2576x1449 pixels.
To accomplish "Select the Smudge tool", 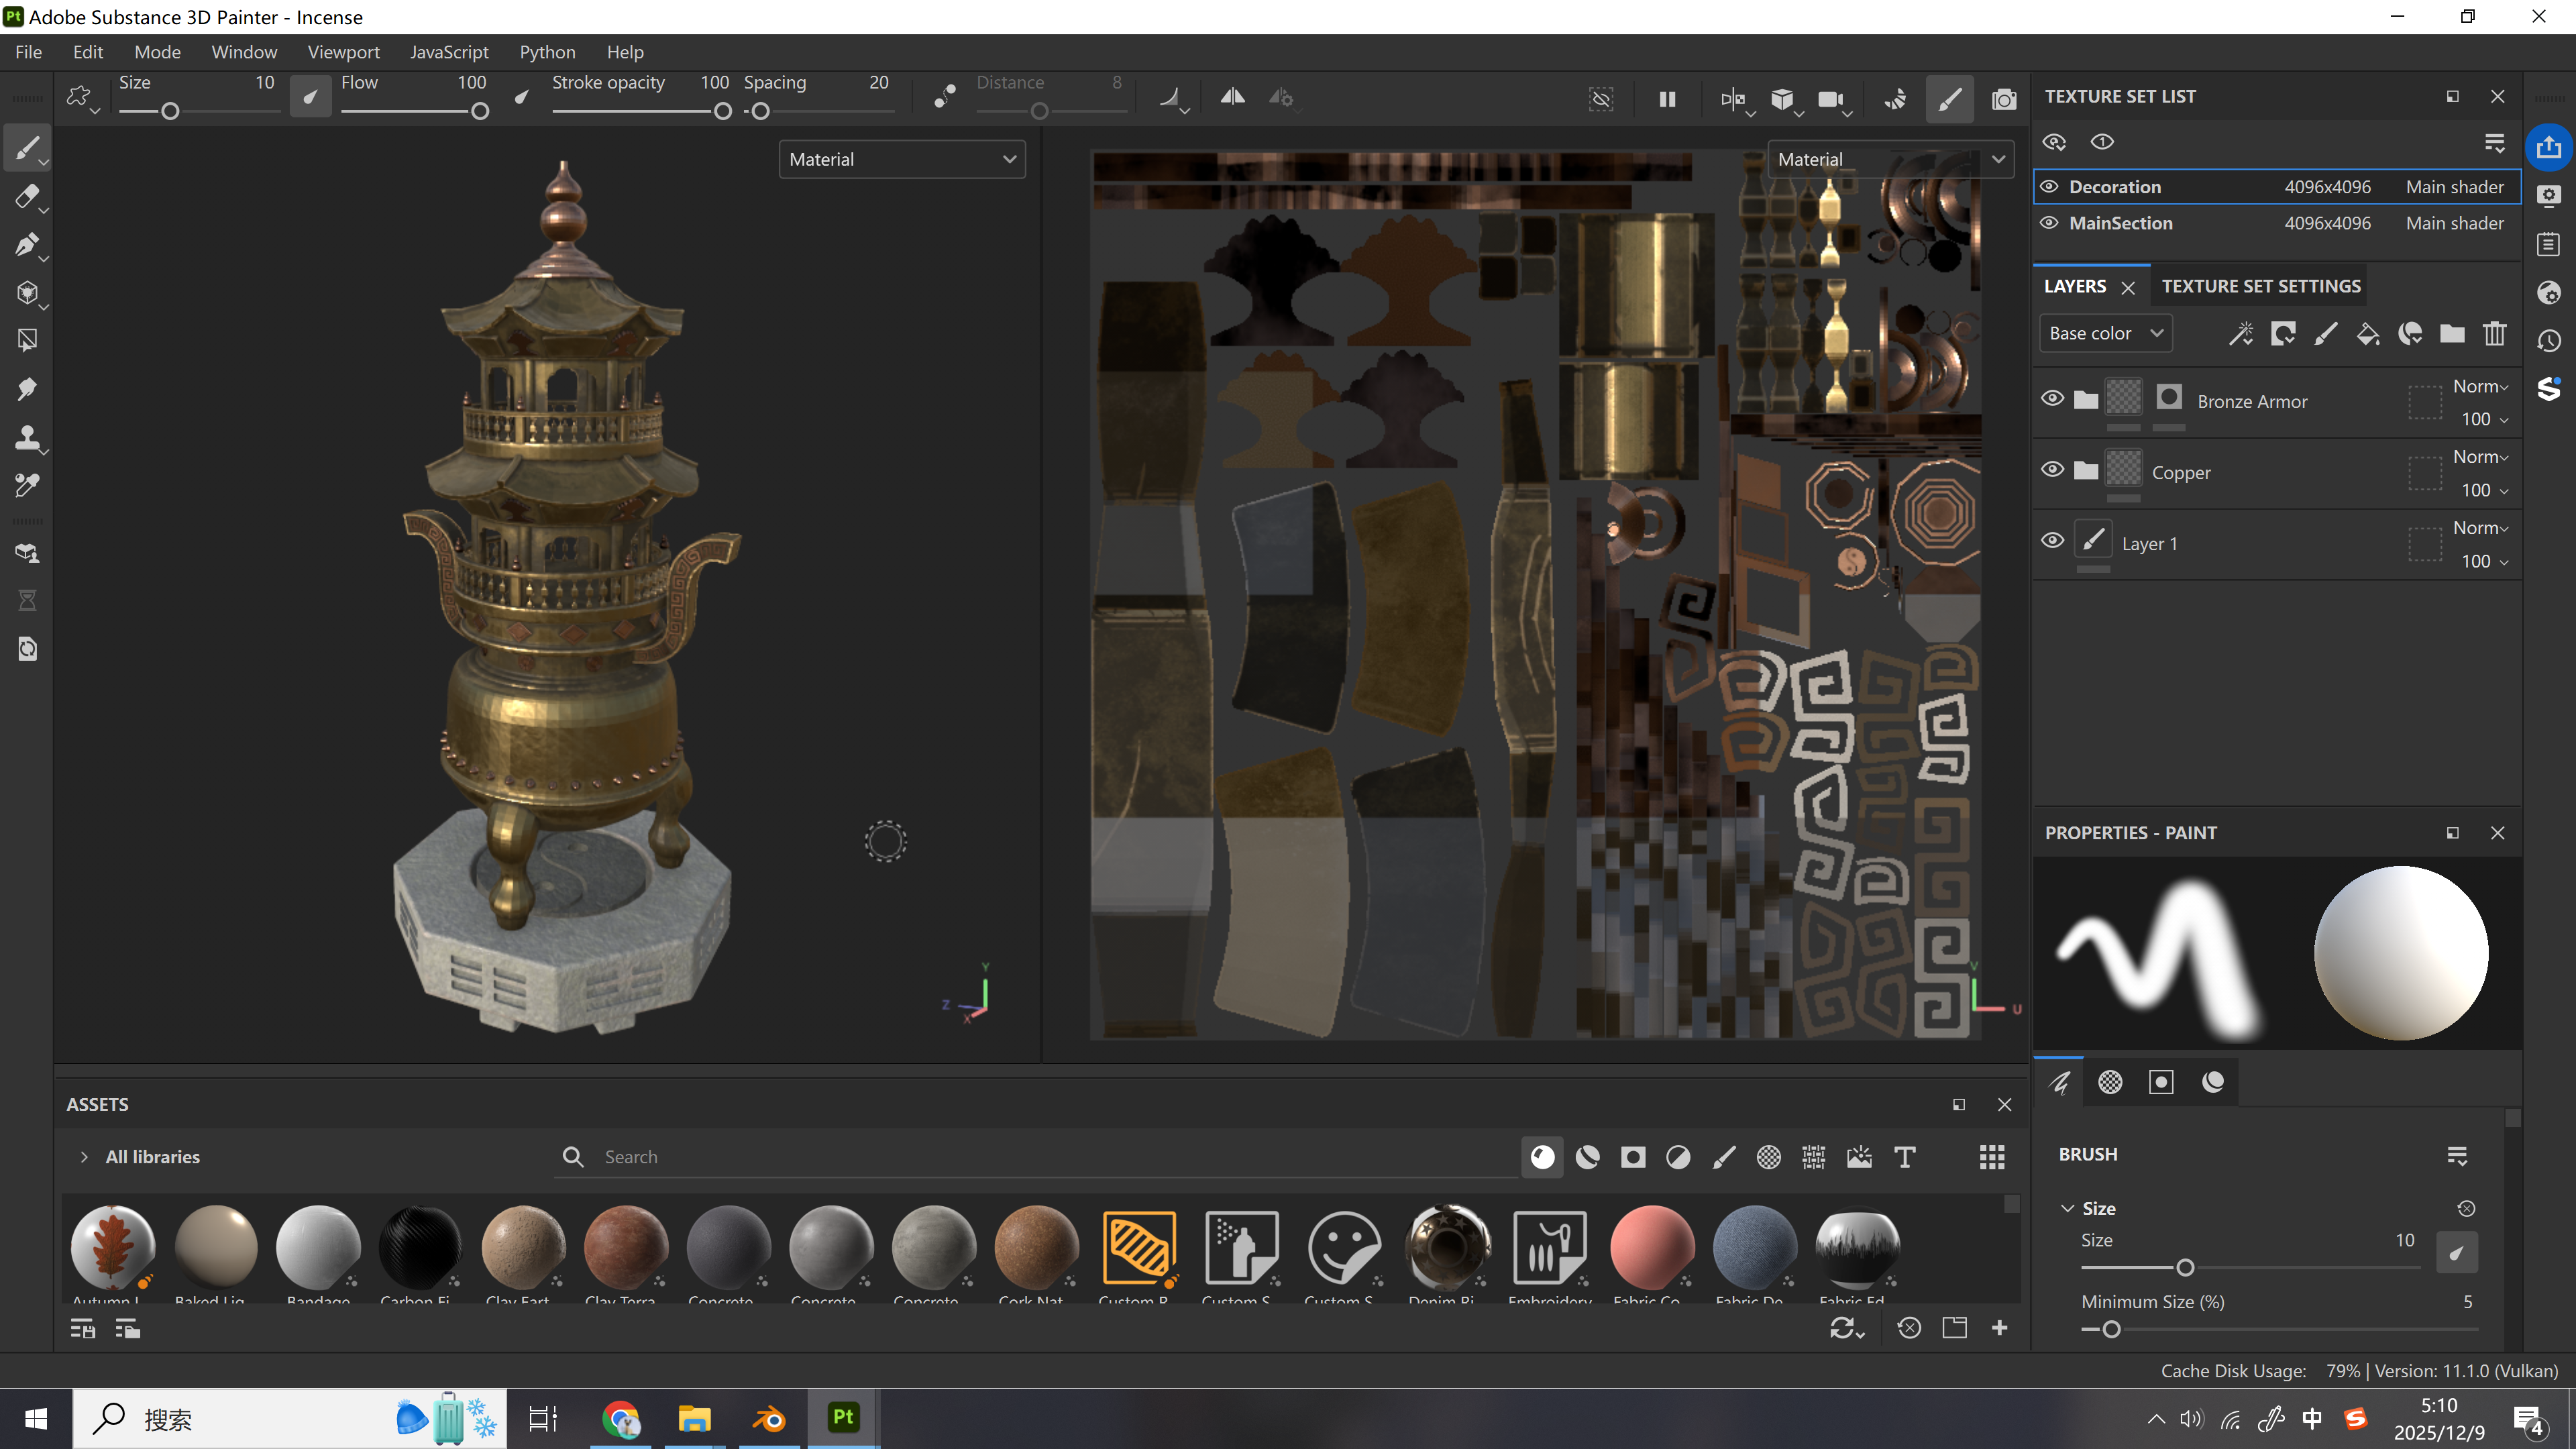I will point(27,389).
